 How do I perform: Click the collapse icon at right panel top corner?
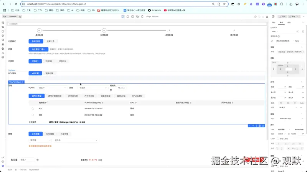pyautogui.click(x=303, y=23)
